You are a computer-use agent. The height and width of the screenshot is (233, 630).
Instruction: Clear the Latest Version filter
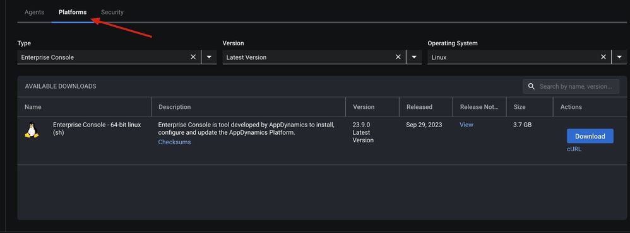(398, 57)
